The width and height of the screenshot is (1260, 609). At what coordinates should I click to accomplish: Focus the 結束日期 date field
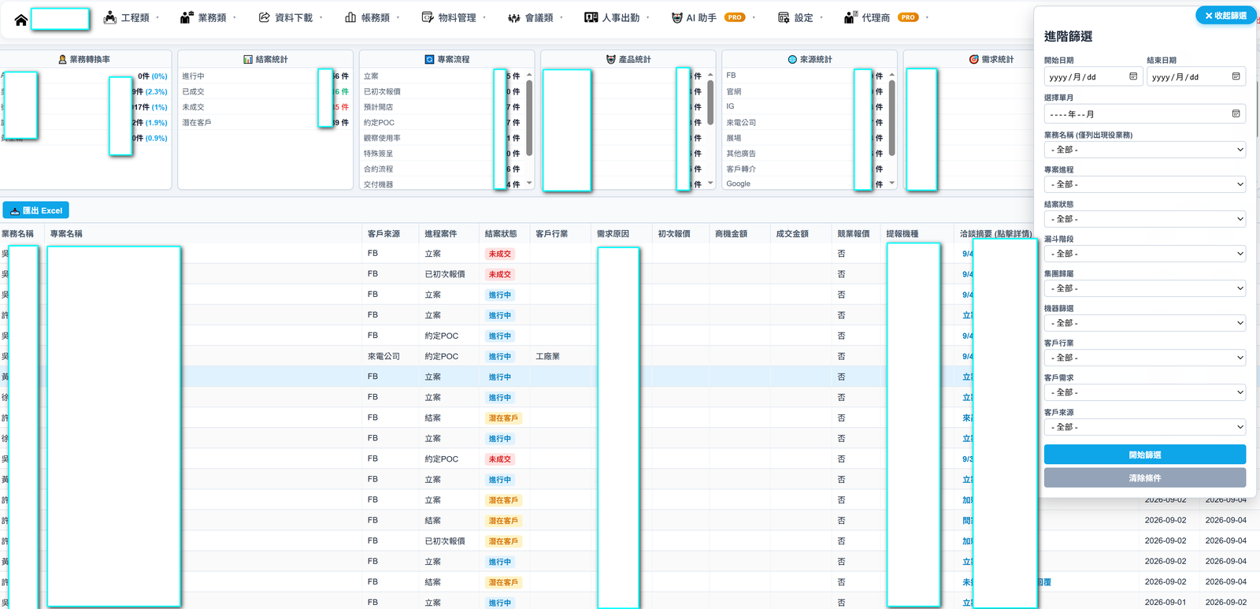1195,77
